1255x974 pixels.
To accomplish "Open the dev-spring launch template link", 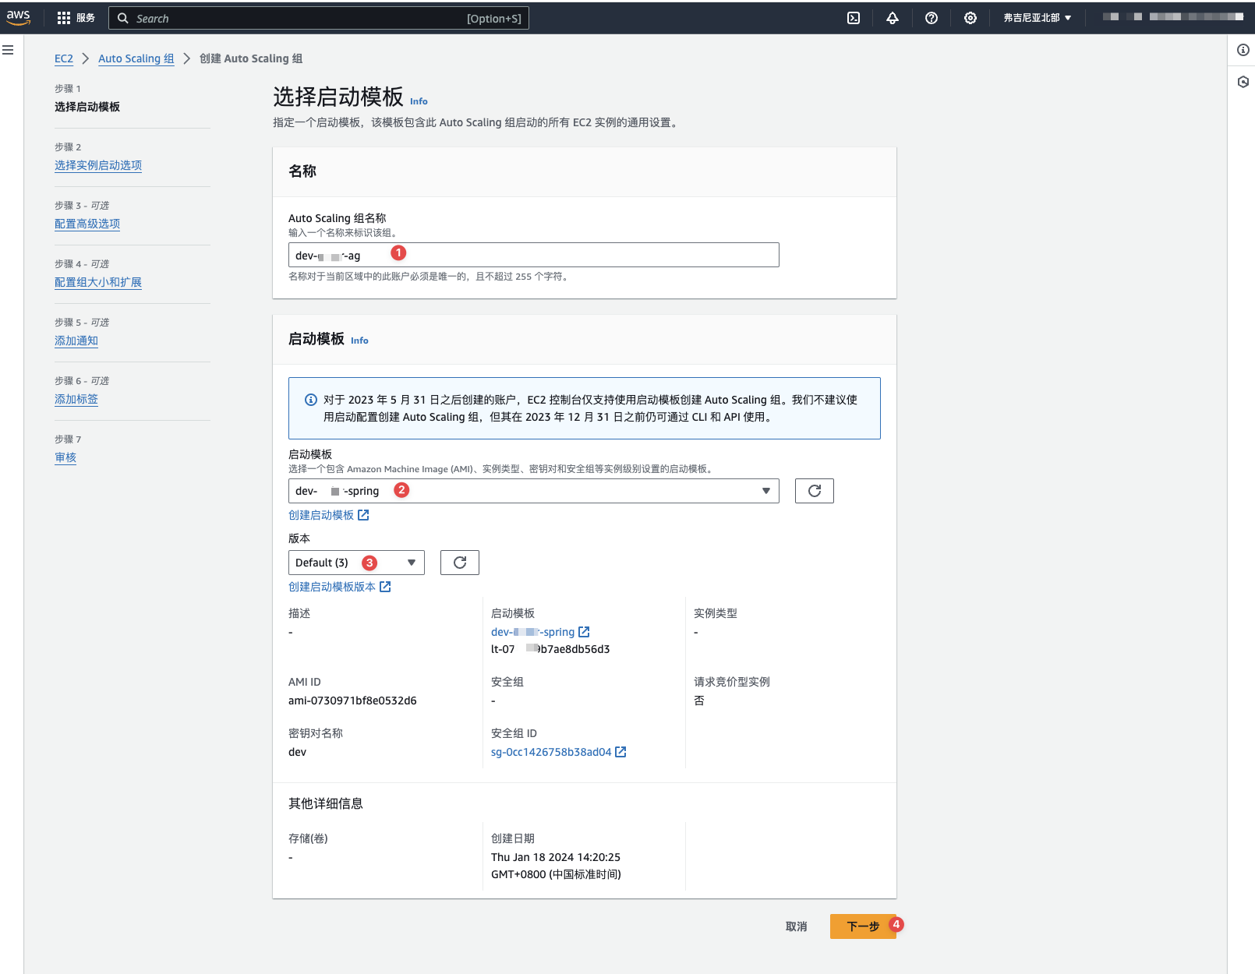I will click(x=532, y=632).
